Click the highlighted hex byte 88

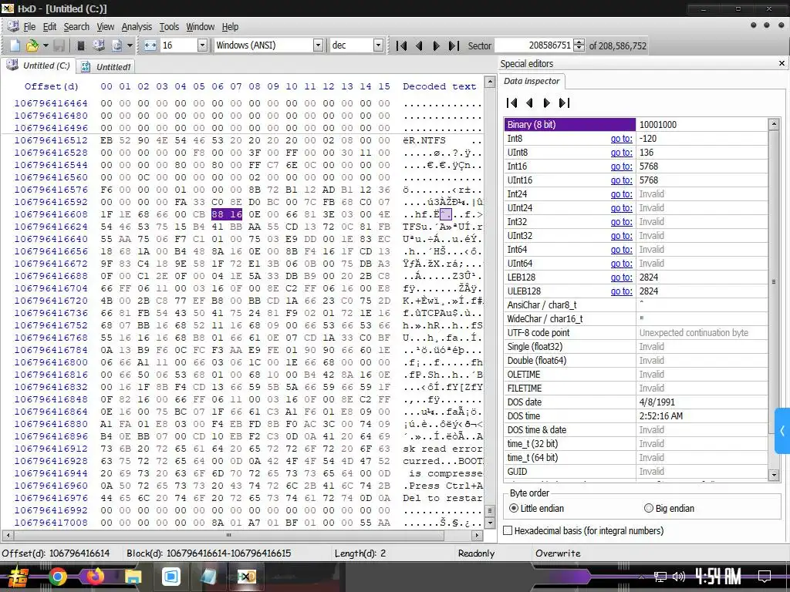tap(218, 214)
